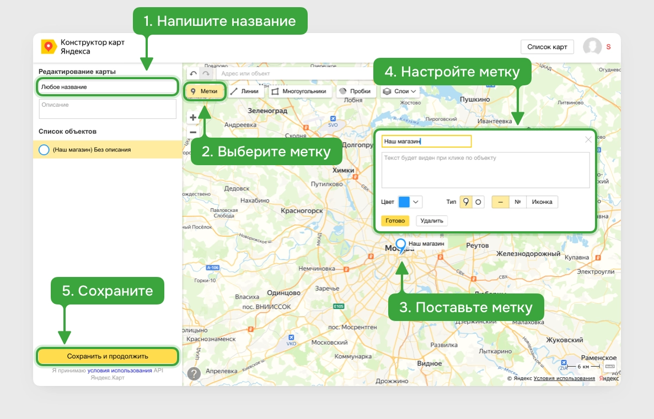Click the blue marker on Moscow
The height and width of the screenshot is (419, 654).
tap(400, 246)
